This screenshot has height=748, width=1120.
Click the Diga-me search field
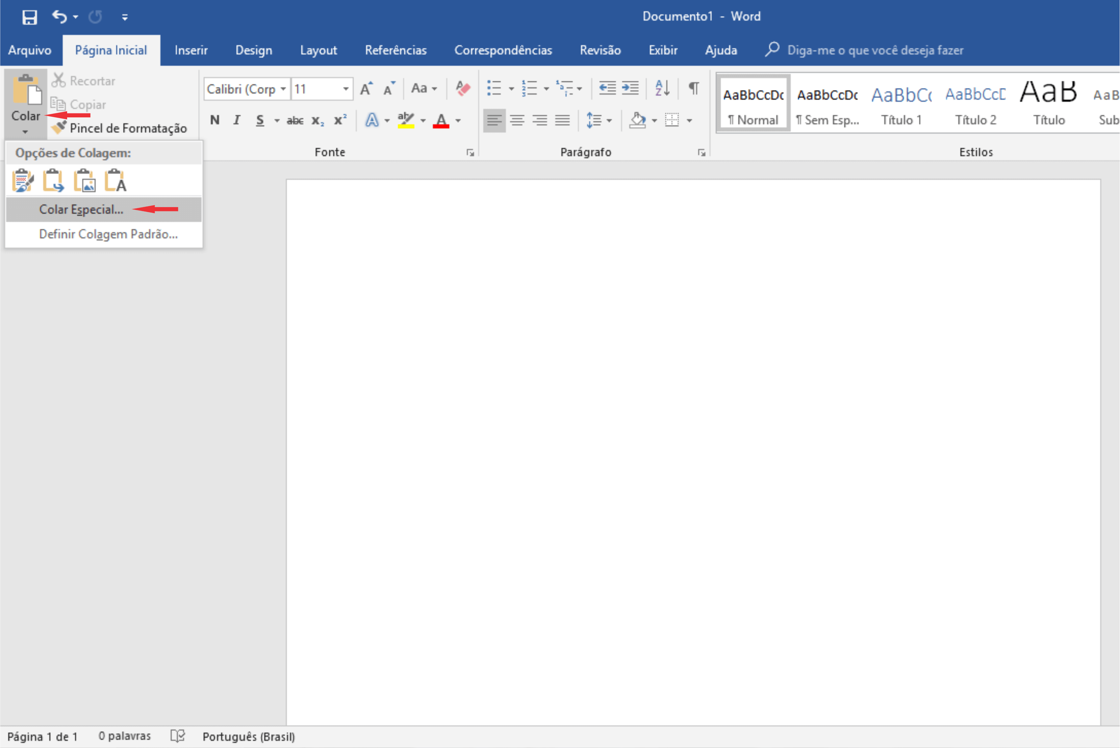coord(875,50)
